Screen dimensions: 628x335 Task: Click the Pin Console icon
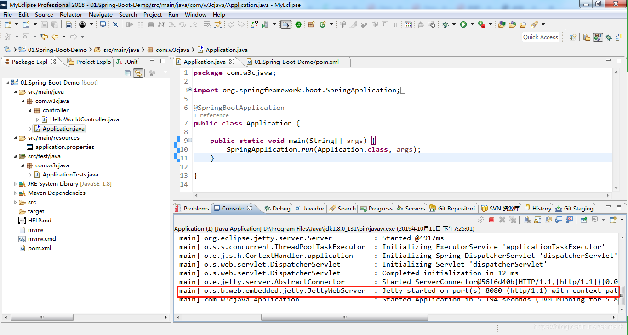click(583, 220)
